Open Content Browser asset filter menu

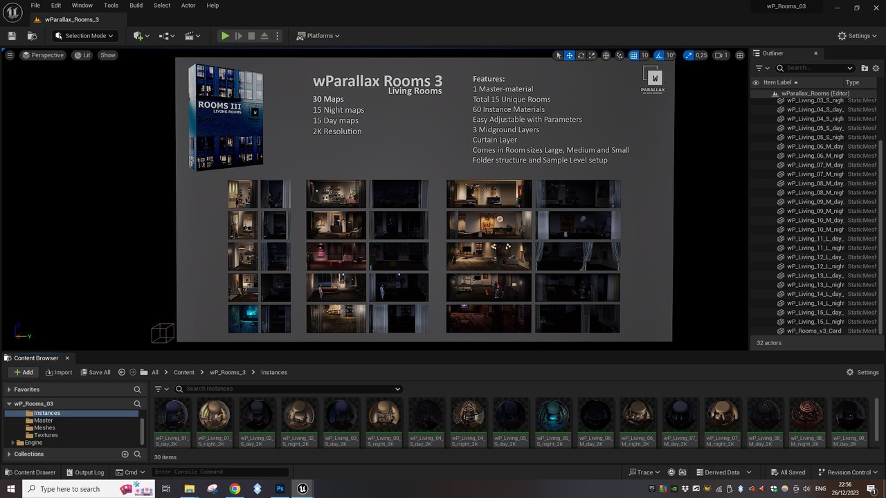click(161, 389)
